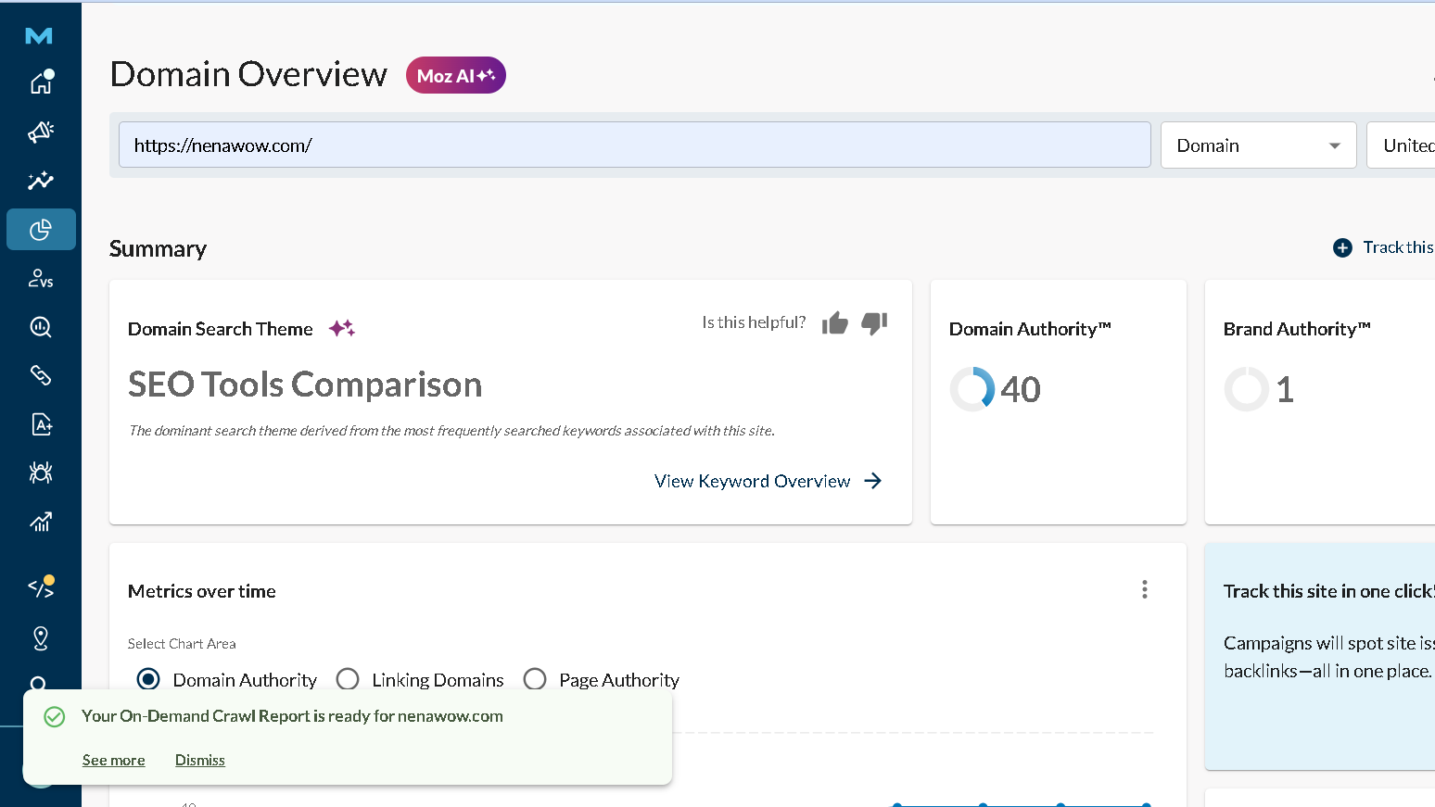Give a thumbs up to the Domain Search Theme
The image size is (1435, 807).
click(x=834, y=322)
